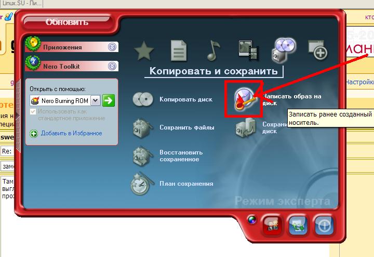
Task: Select the Data document category icon
Action: tap(179, 50)
